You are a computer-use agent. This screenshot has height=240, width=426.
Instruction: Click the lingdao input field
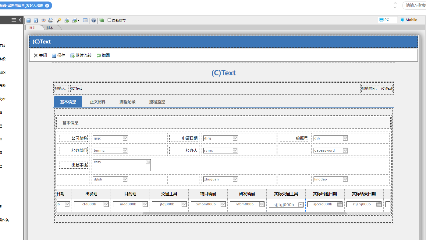[331, 179]
